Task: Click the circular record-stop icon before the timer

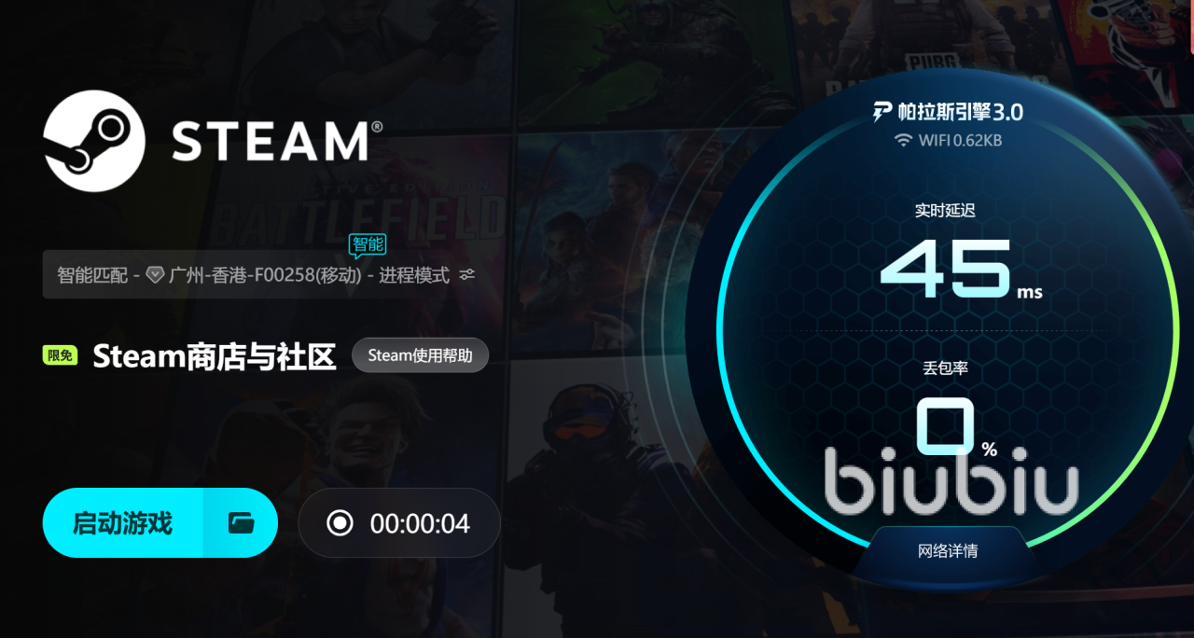Action: [x=340, y=523]
